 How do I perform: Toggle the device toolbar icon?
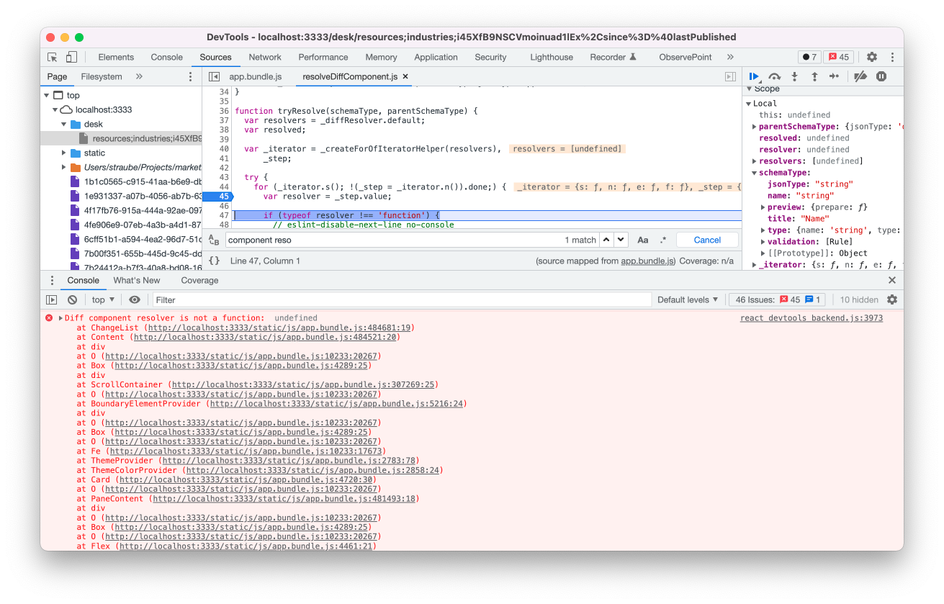tap(71, 57)
